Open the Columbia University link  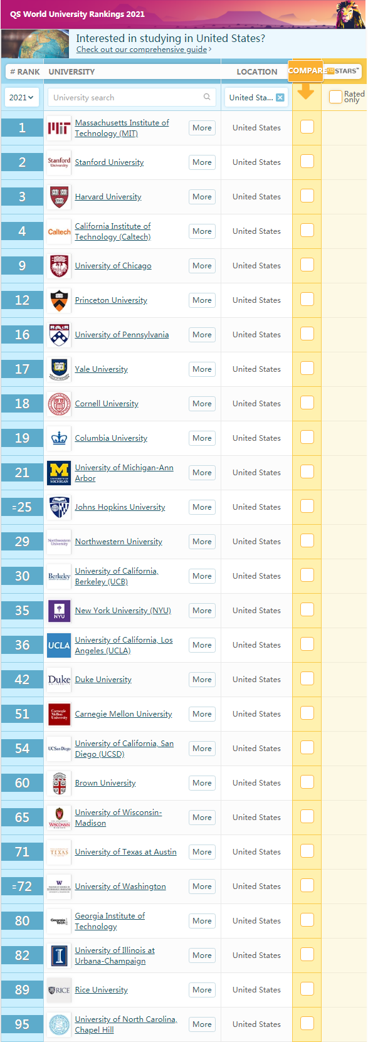tap(111, 438)
